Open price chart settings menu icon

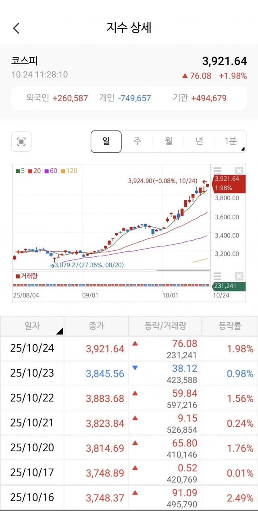click(x=217, y=171)
